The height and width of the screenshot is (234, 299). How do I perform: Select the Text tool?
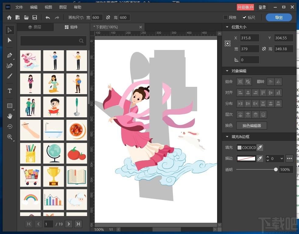pos(9,91)
